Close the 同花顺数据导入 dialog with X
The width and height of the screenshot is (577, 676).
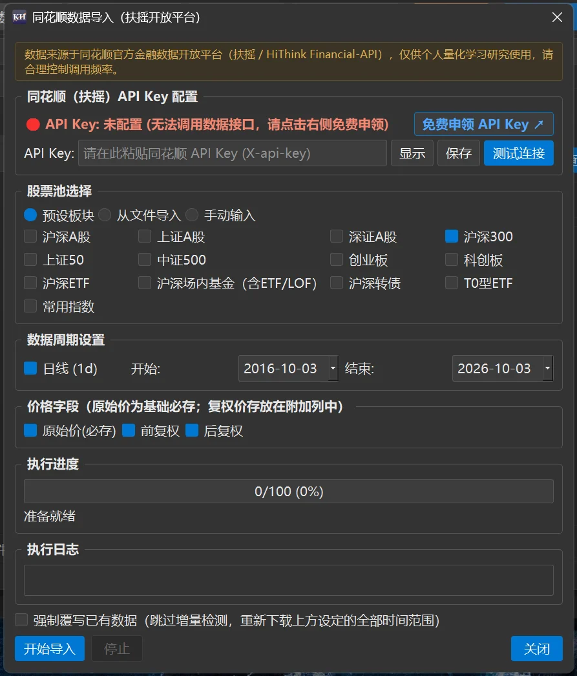[557, 17]
